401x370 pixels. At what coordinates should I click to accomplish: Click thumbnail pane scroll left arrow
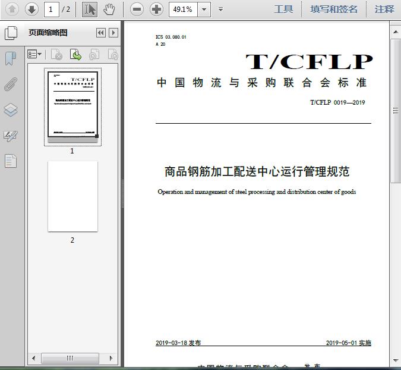34,358
